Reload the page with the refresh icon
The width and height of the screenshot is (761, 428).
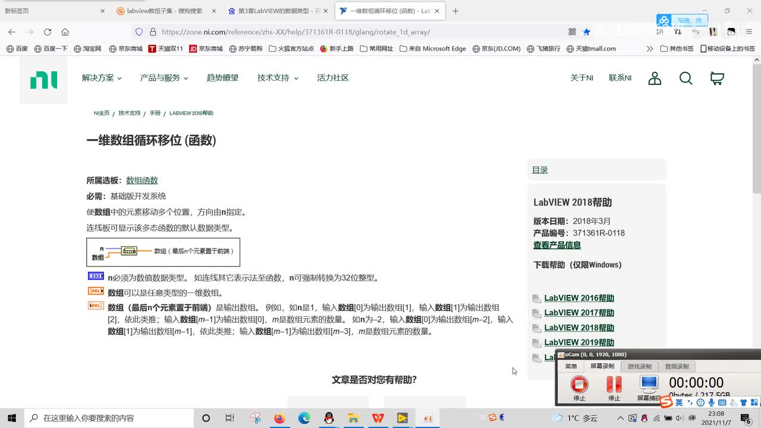48,32
